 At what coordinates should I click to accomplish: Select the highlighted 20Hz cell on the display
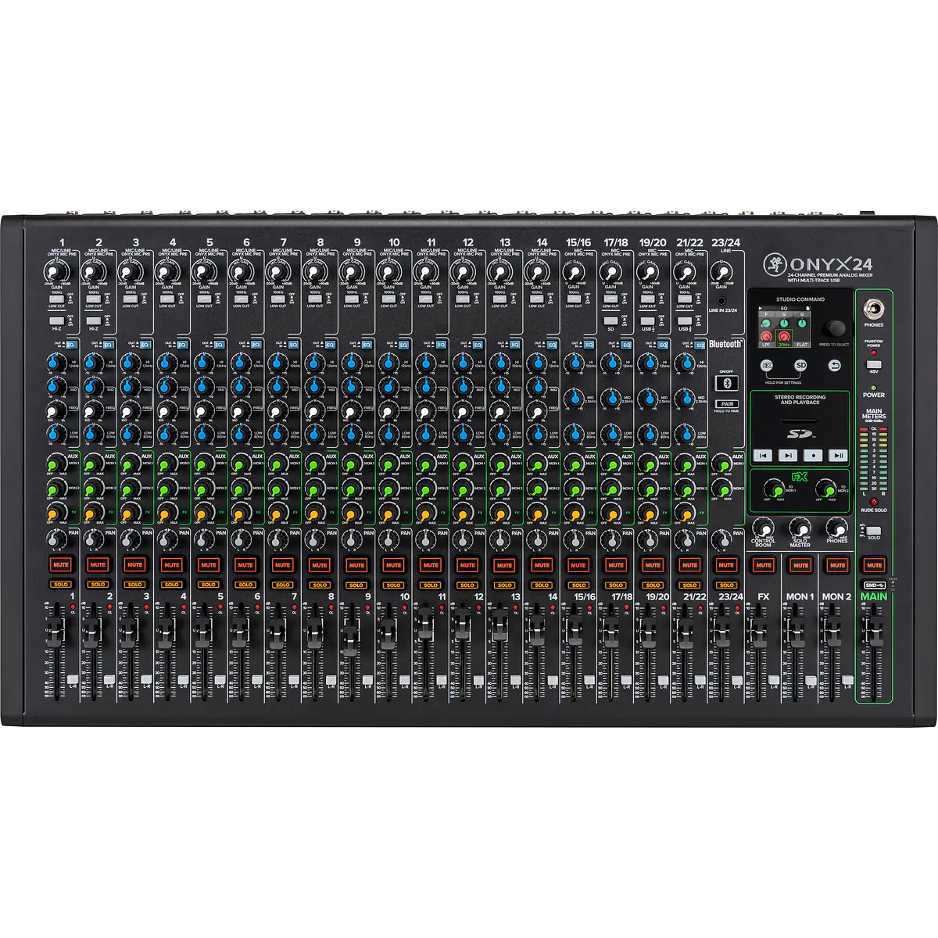click(784, 338)
